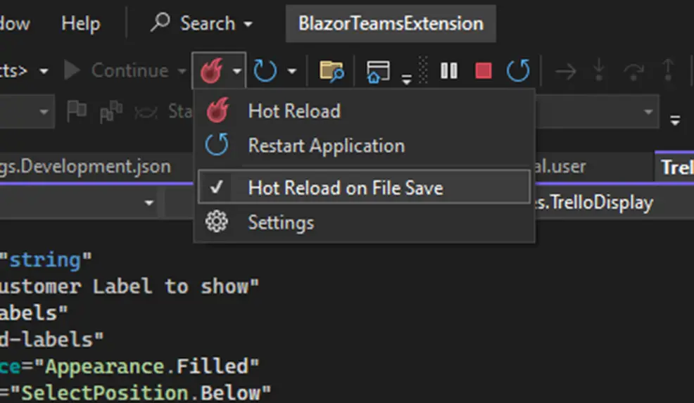Toggle Hot Reload on File Save
The image size is (694, 403).
[345, 188]
